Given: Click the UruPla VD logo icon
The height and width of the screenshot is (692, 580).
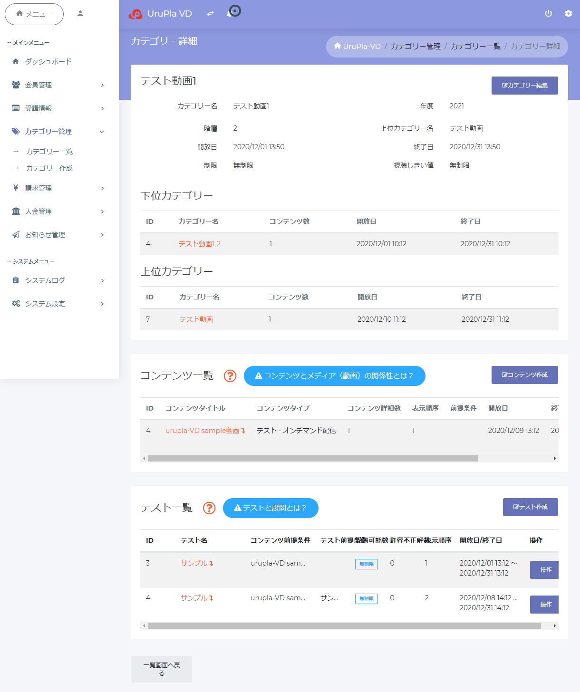Looking at the screenshot, I should pos(135,14).
